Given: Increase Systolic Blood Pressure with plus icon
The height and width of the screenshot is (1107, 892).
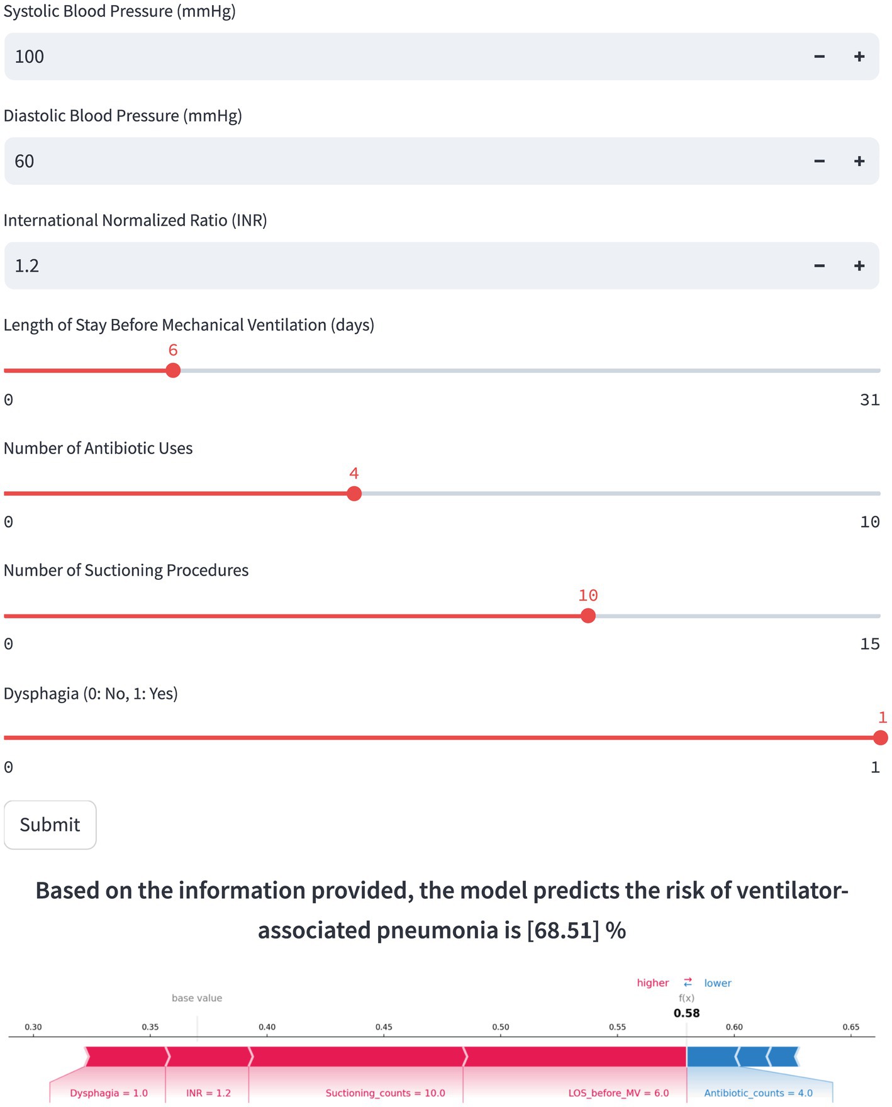Looking at the screenshot, I should [x=859, y=57].
